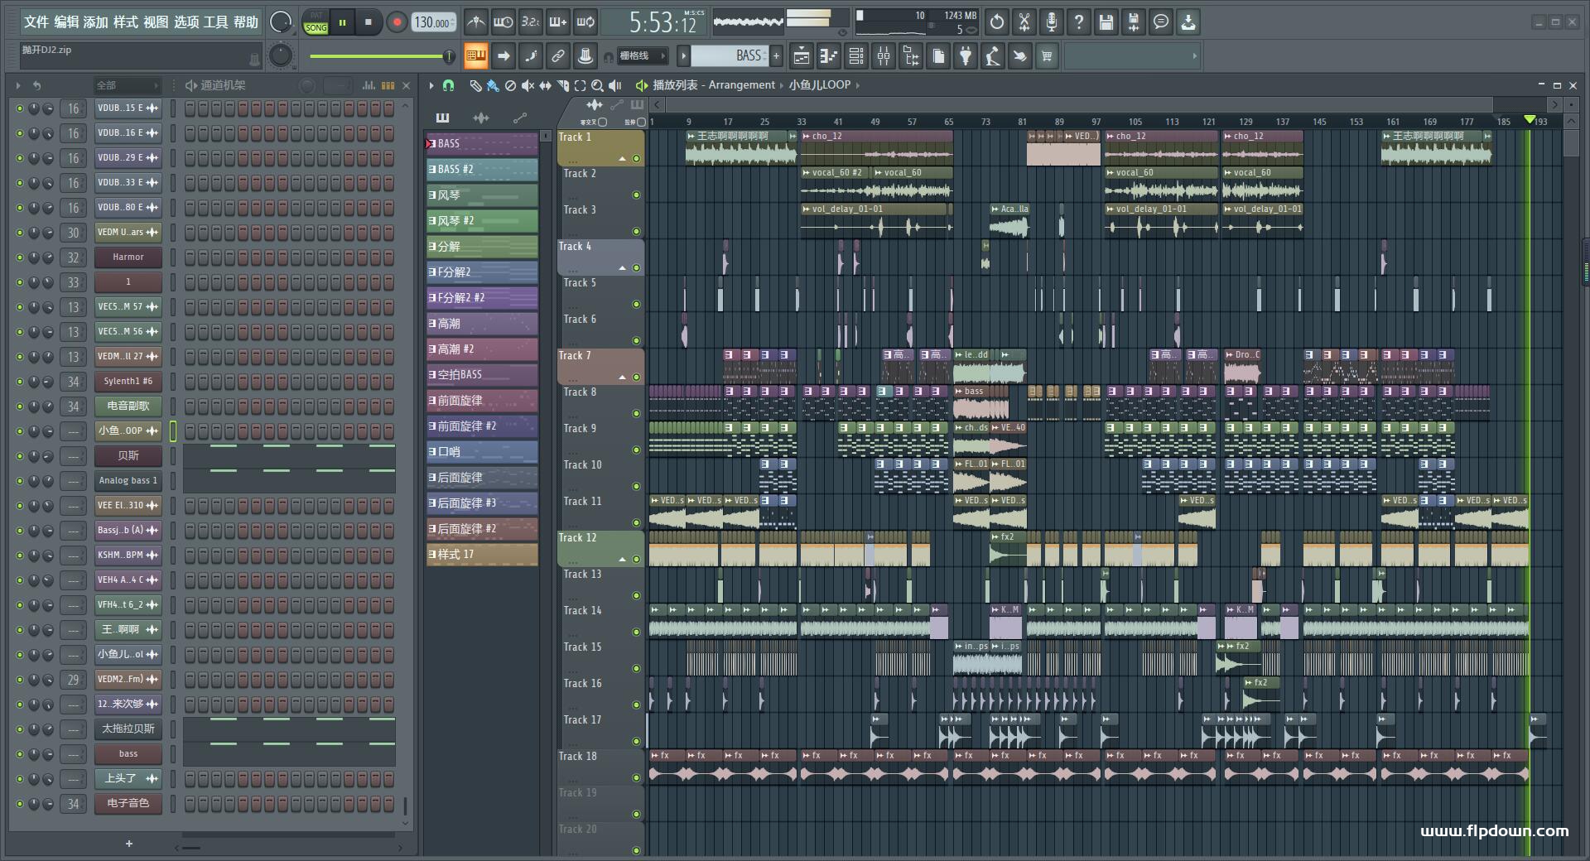Select the playlist paint brush tool
The image size is (1590, 861).
click(493, 85)
